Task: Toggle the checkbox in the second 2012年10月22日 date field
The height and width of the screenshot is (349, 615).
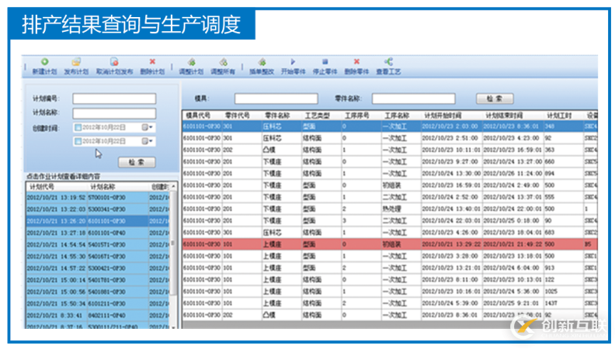Action: point(78,141)
